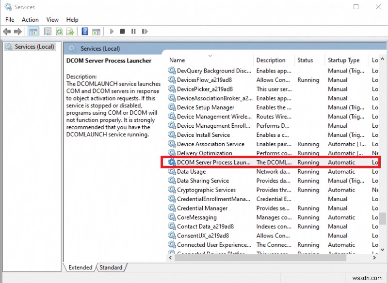Switch to the Extended tab
The image size is (388, 283).
[80, 268]
